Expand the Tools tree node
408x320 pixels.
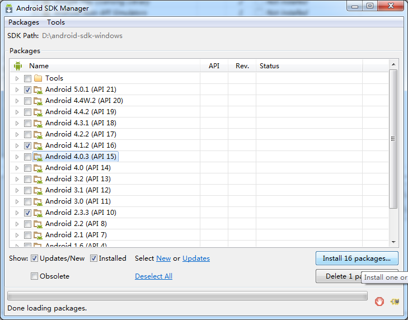[x=17, y=78]
